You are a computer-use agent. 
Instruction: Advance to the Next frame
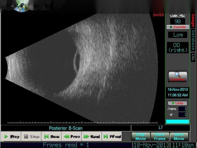(x=92, y=136)
